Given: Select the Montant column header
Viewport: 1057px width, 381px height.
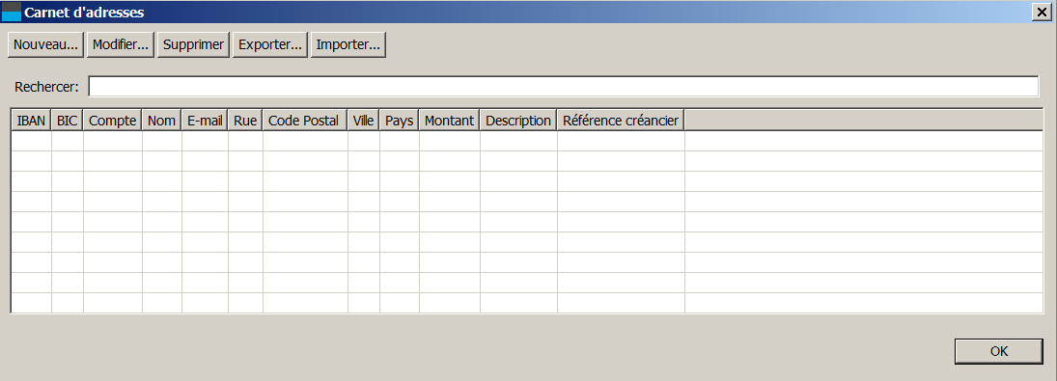Looking at the screenshot, I should tap(450, 121).
